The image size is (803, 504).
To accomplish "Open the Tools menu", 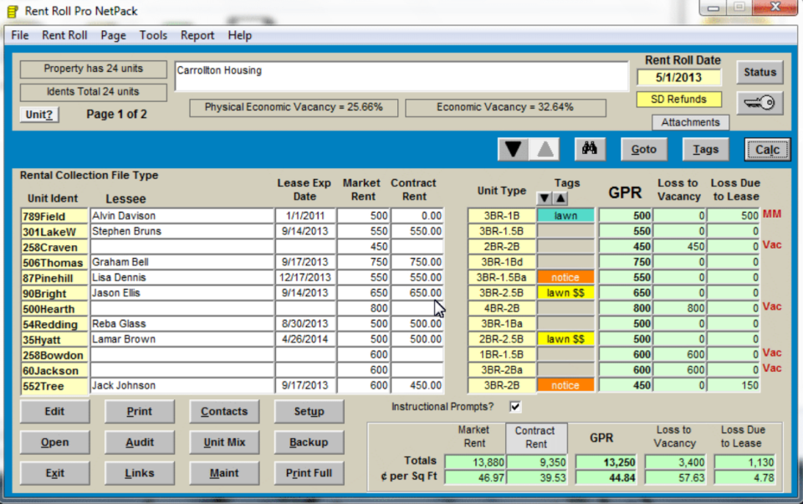I will point(153,35).
